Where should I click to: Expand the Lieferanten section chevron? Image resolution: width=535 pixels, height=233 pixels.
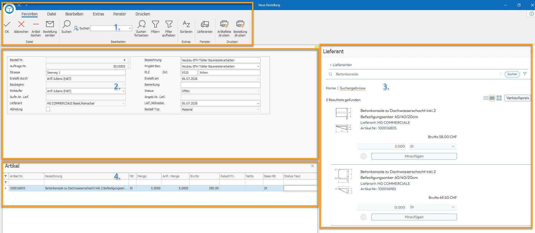point(331,65)
